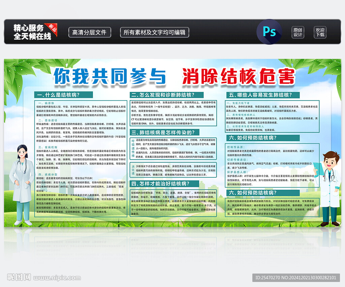Screen dimensions: 345x287
Task: Click the subheading 四、疾病分型
Action: (x=48, y=175)
